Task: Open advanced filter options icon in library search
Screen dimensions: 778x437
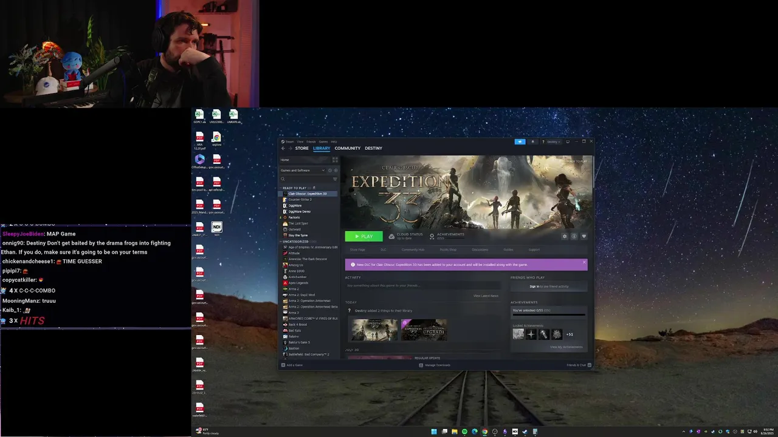Action: pyautogui.click(x=335, y=179)
